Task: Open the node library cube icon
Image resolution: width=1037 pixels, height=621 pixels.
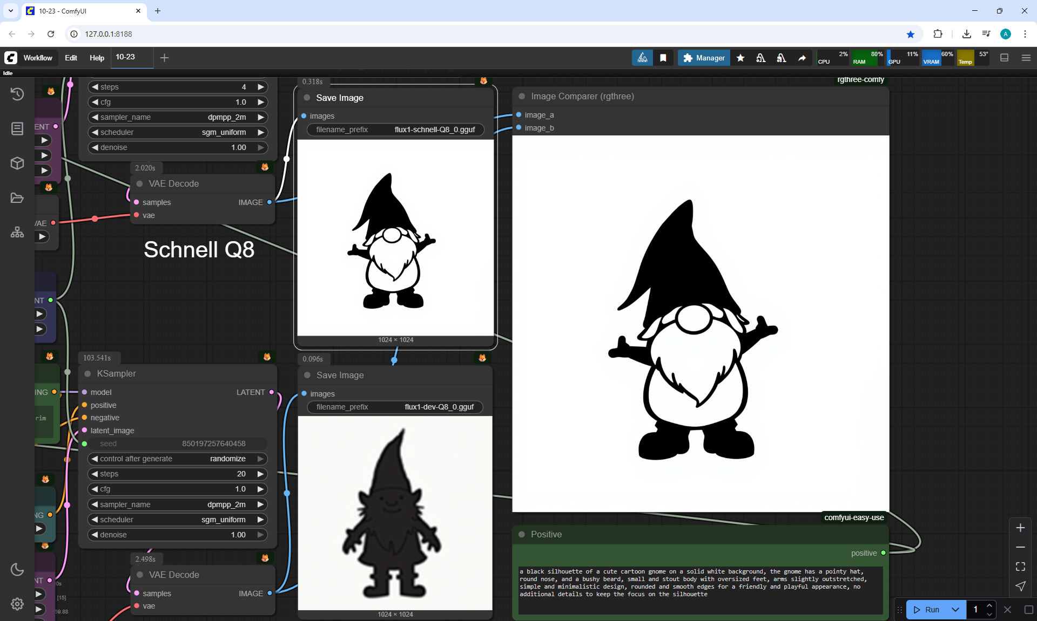Action: pyautogui.click(x=17, y=163)
